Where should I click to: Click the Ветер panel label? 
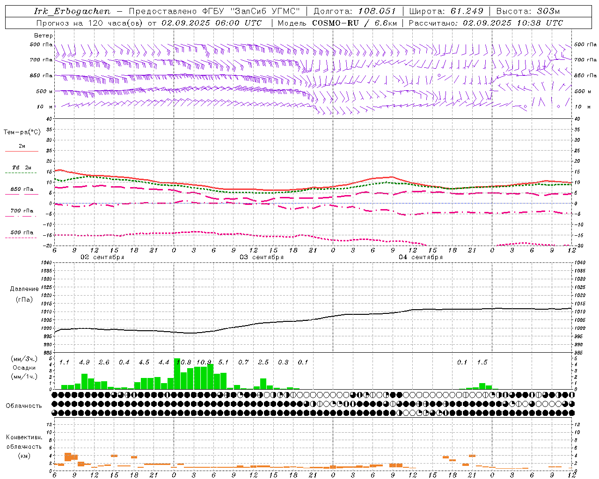[x=44, y=36]
